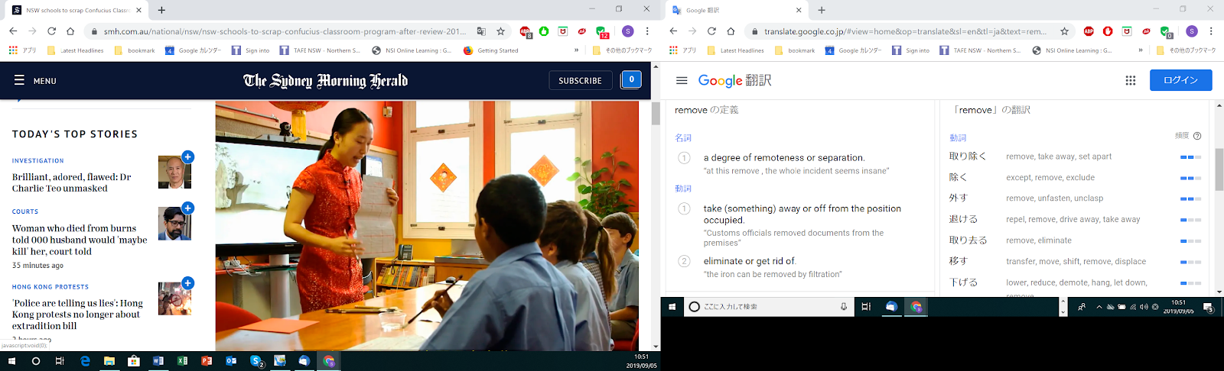Viewport: 1224px width, 371px height.
Task: Reload the Google Translate page
Action: click(x=711, y=31)
